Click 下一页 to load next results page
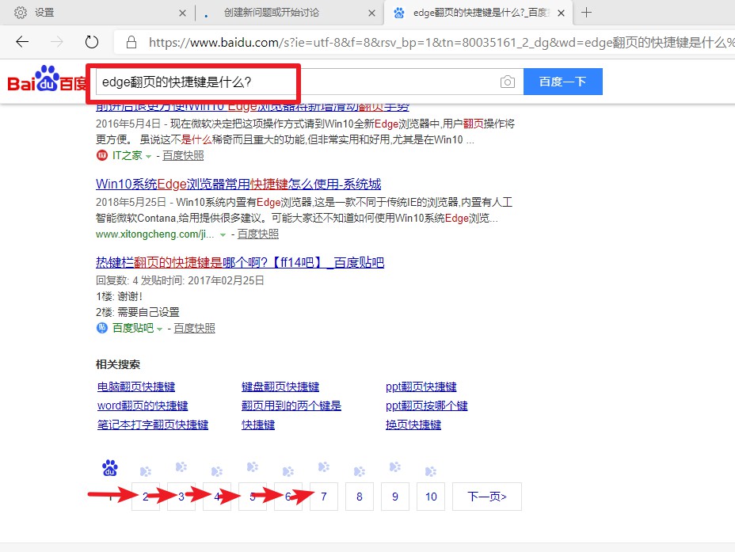The height and width of the screenshot is (552, 735). click(486, 497)
